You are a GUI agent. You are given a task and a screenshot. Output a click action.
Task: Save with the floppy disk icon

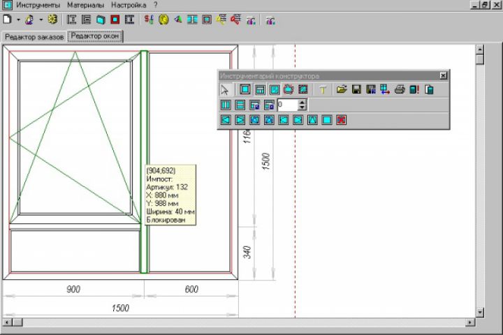(356, 89)
